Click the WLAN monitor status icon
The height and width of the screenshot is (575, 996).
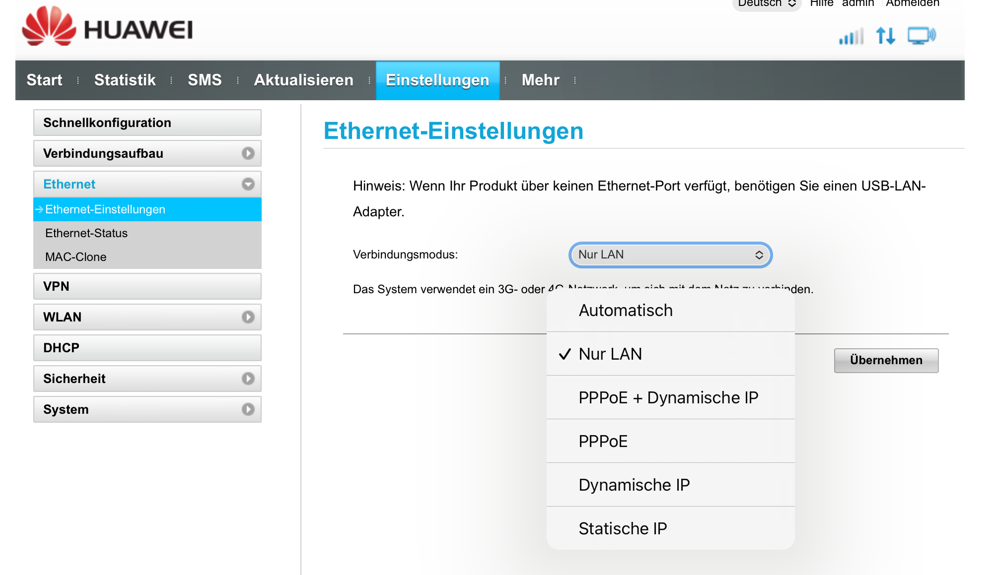tap(921, 36)
